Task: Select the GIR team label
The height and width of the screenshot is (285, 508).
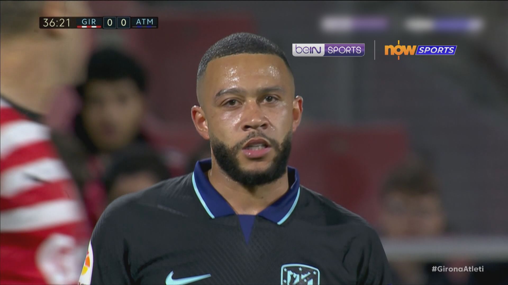Action: click(89, 22)
